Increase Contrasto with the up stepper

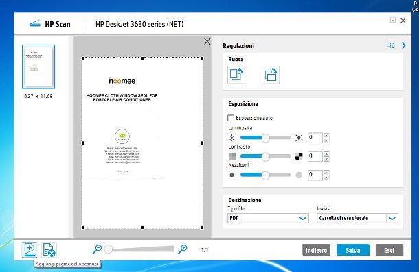click(x=326, y=154)
